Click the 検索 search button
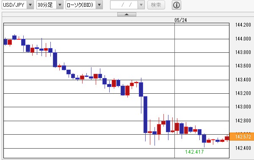 [156, 5]
